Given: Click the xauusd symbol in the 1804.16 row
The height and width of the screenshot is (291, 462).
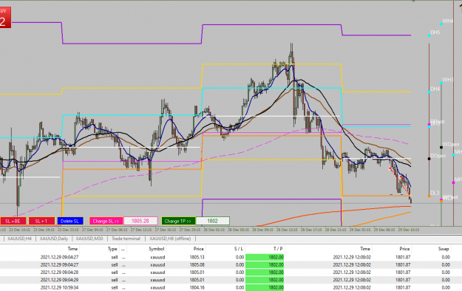Looking at the screenshot, I should coord(157,287).
